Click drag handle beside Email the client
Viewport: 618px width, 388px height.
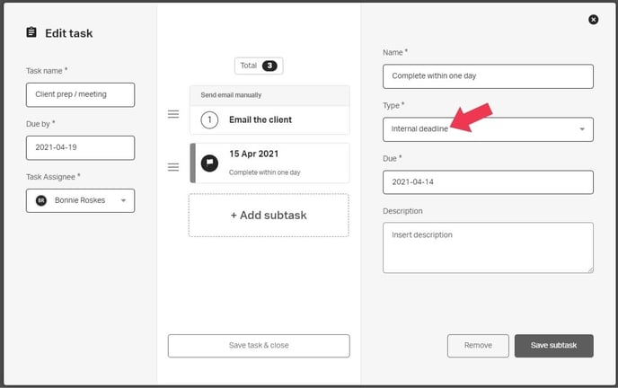[173, 114]
